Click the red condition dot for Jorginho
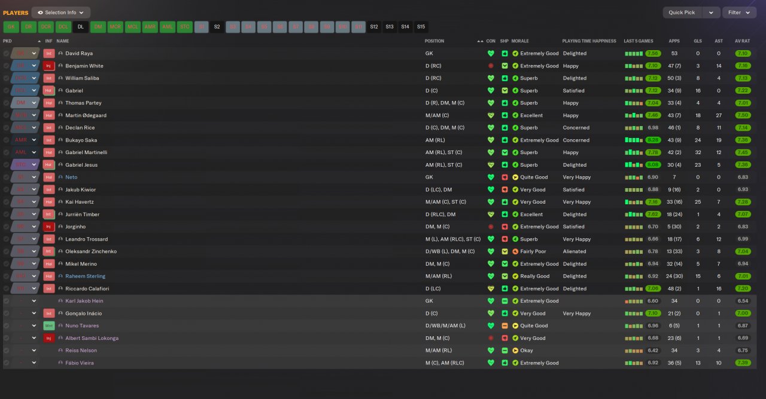Viewport: 766px width, 399px height. point(491,226)
